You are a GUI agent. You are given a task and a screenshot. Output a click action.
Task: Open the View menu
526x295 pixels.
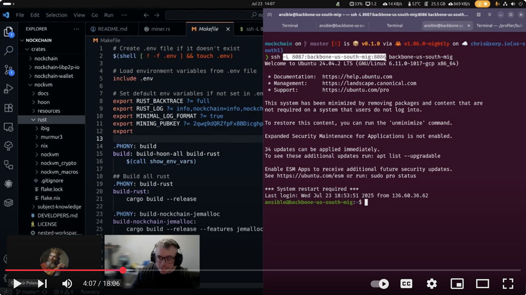point(79,15)
